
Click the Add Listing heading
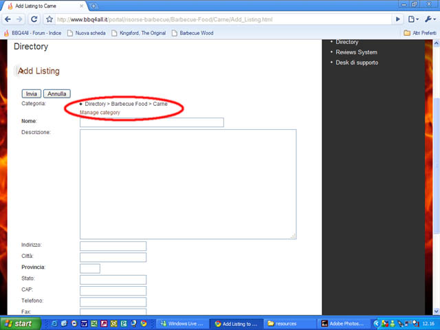(x=38, y=71)
